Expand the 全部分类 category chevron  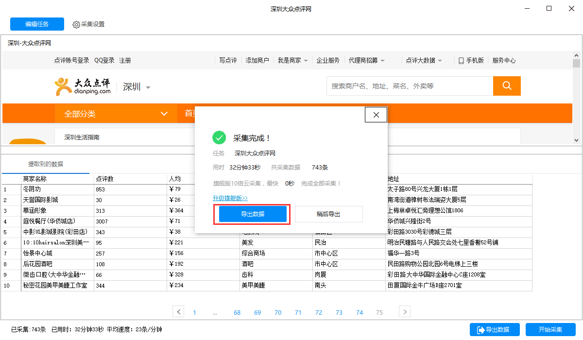pyautogui.click(x=164, y=114)
